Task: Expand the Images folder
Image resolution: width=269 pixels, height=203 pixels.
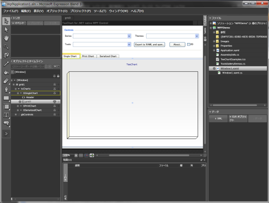Action: (x=214, y=41)
